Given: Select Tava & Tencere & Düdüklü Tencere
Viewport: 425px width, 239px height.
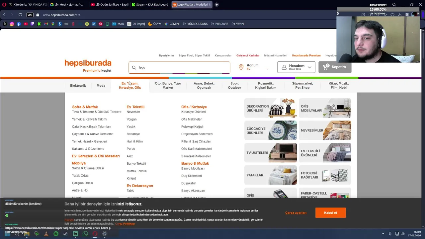Looking at the screenshot, I should [x=97, y=112].
